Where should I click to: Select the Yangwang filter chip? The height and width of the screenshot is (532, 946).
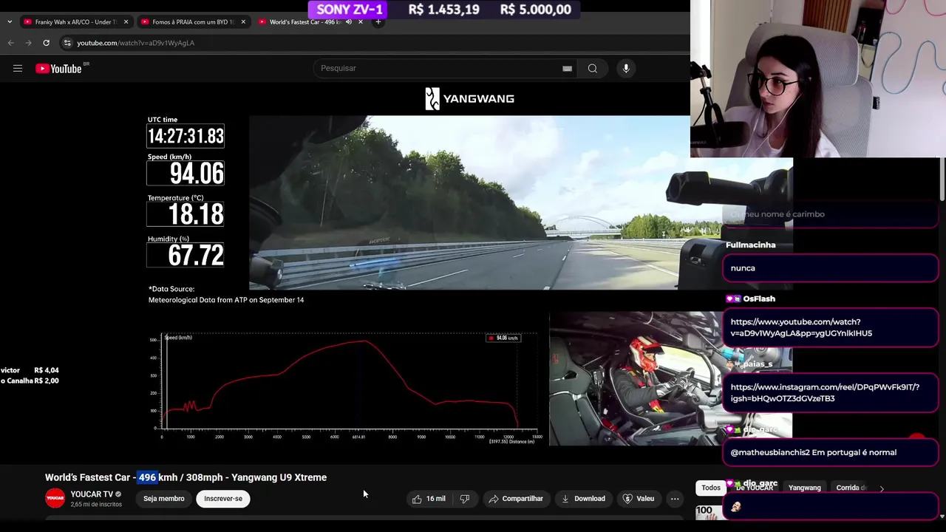point(805,488)
